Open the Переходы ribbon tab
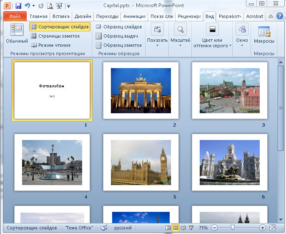286x234 pixels. click(x=107, y=16)
